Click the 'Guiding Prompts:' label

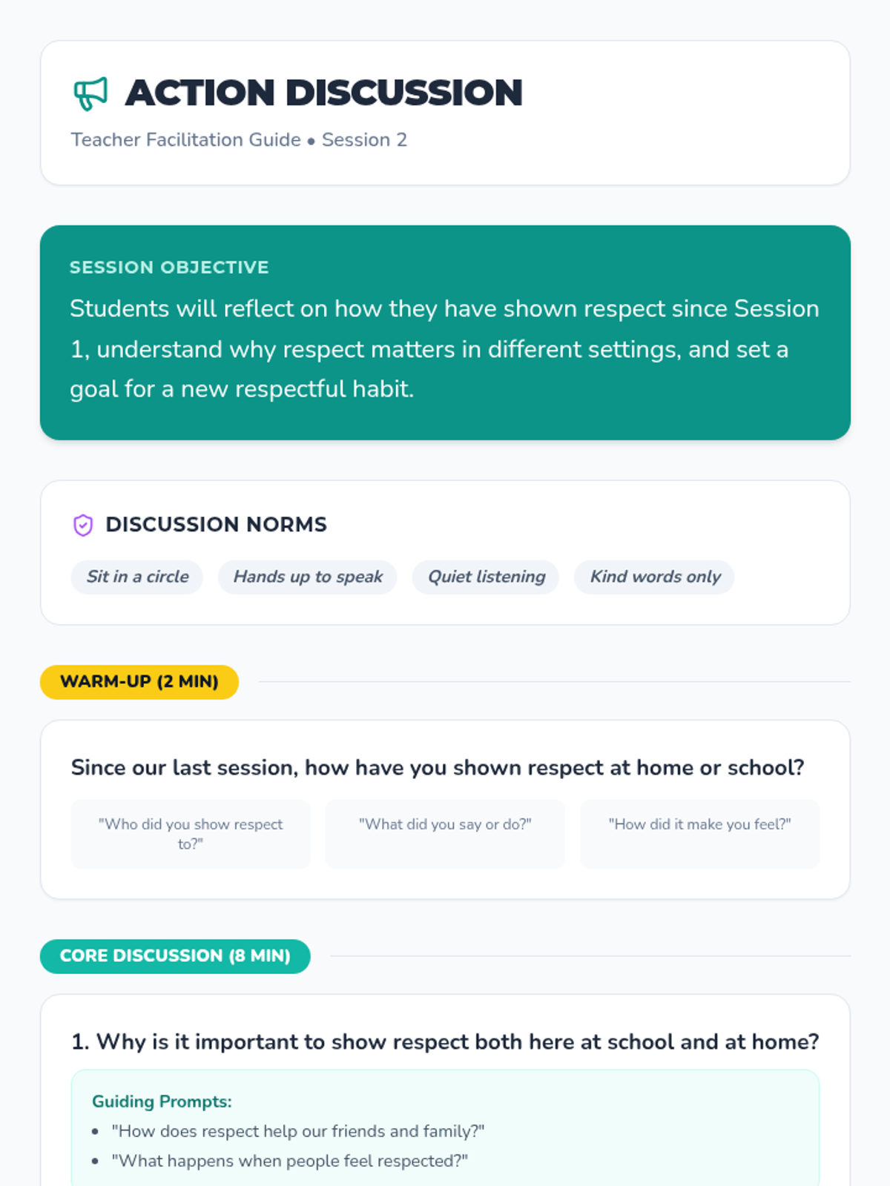tap(162, 1101)
